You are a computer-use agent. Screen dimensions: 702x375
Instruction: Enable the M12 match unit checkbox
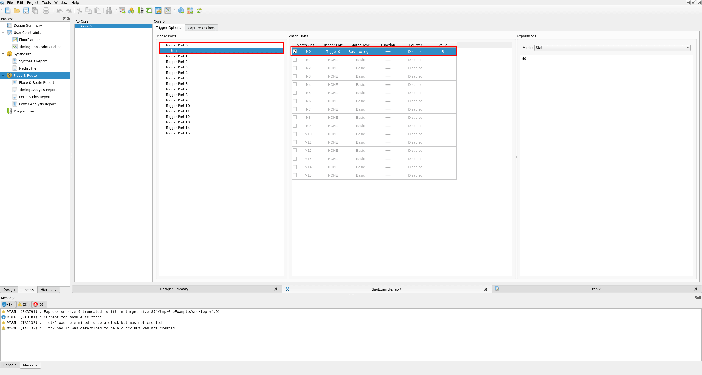[x=295, y=150]
